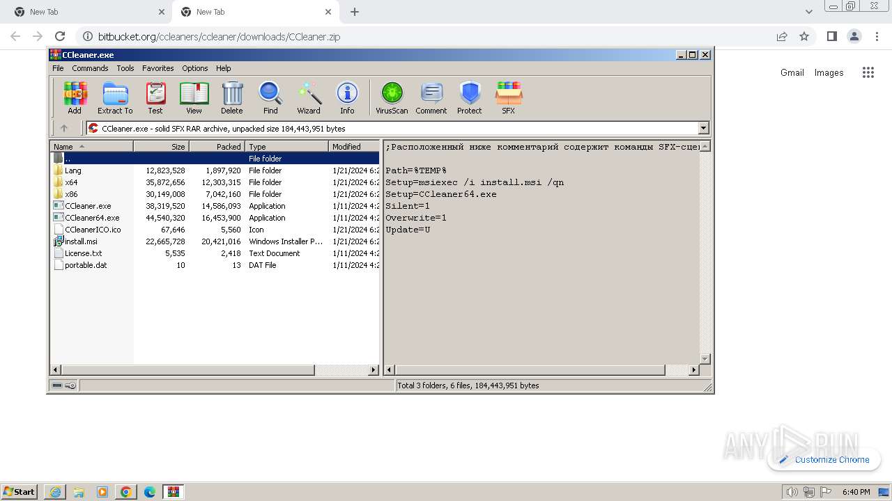Image resolution: width=892 pixels, height=501 pixels.
Task: Open the Commands menu
Action: point(90,68)
